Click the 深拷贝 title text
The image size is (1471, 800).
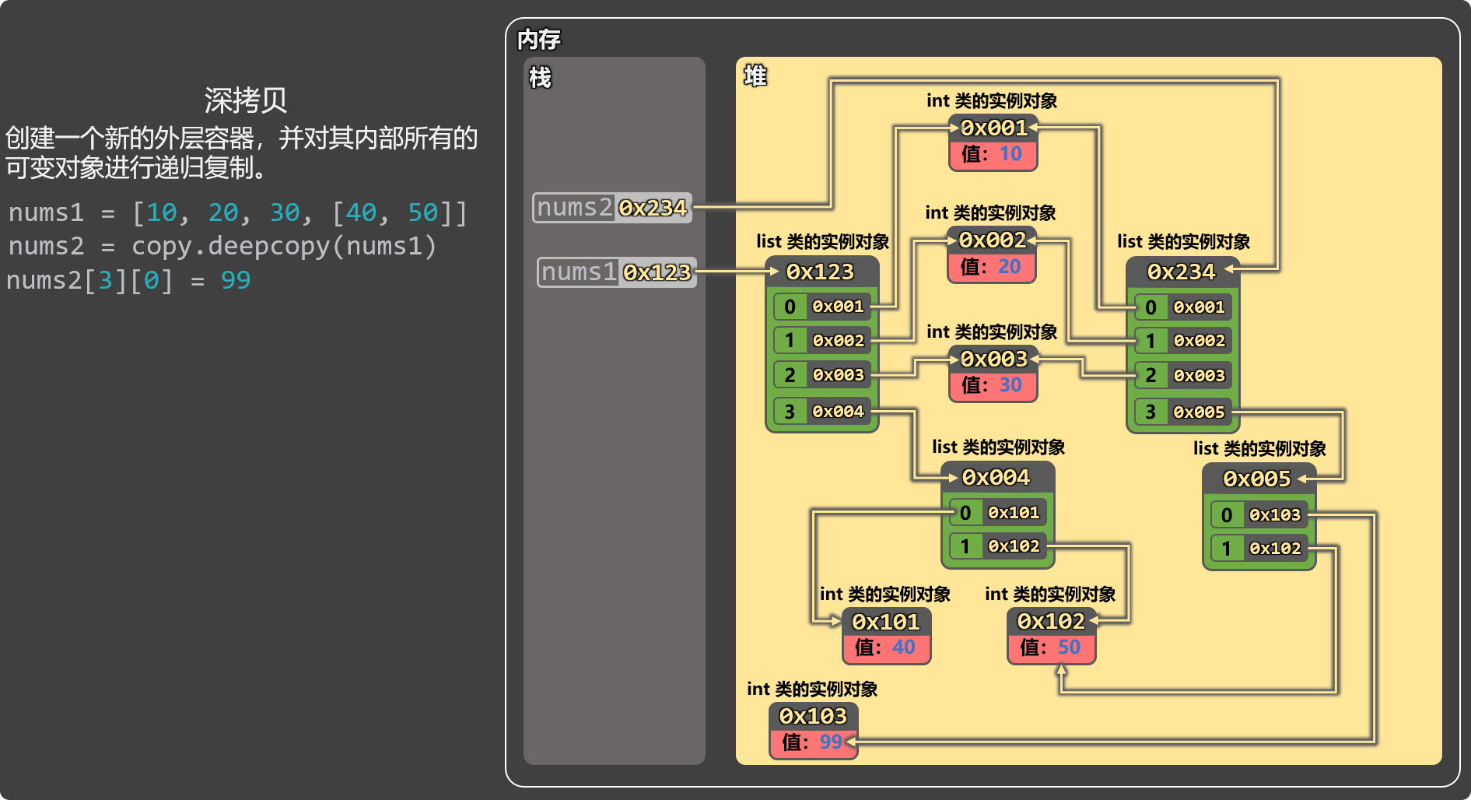click(245, 100)
